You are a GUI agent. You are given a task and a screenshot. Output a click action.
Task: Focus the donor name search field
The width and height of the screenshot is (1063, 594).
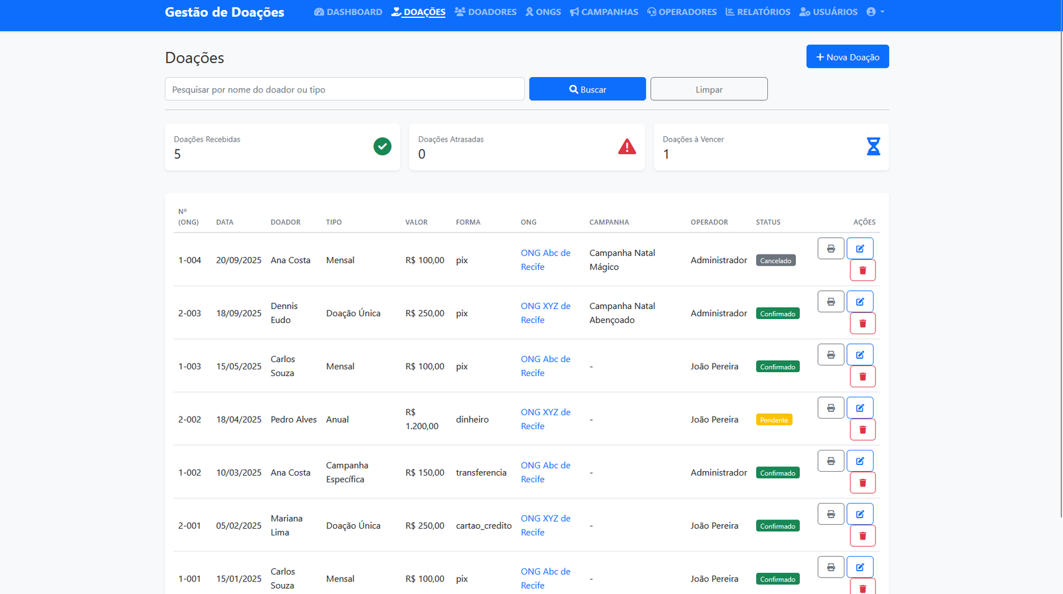[x=344, y=90]
